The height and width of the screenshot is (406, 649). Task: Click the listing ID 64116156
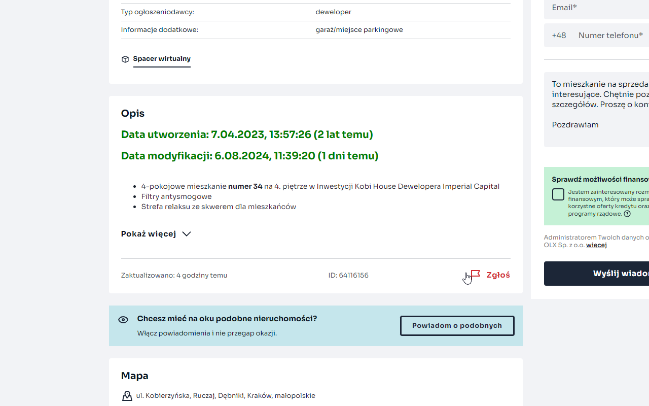coord(348,276)
